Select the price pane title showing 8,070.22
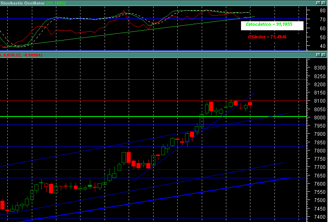The image size is (328, 222). pos(21,55)
